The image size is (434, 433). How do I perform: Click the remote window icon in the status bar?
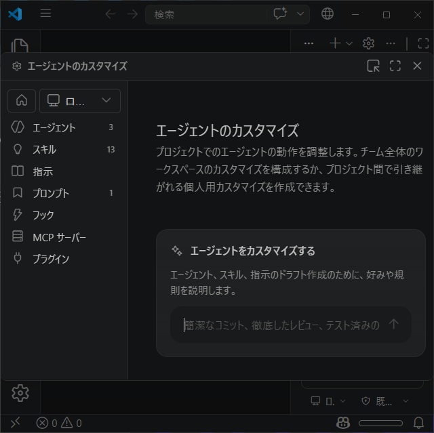[15, 423]
